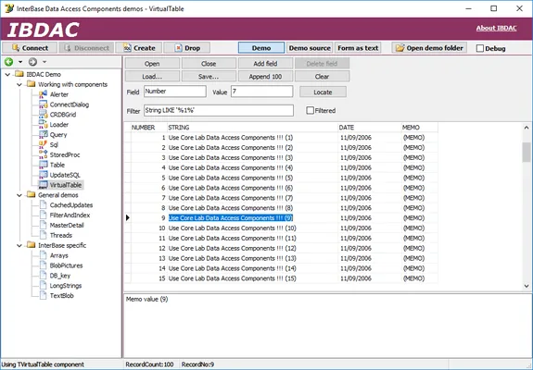Select the StoredProc icon in demo tree

coord(44,154)
